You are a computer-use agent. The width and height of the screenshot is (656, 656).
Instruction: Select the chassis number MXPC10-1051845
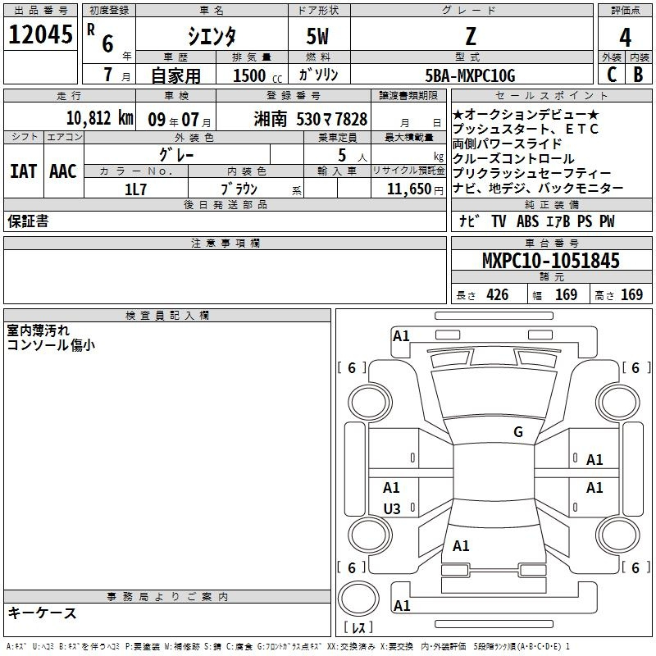(x=550, y=261)
